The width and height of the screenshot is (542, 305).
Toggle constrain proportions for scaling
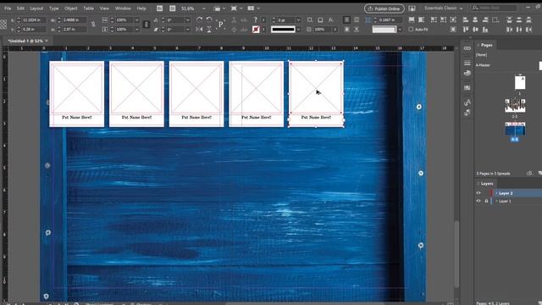coord(147,25)
